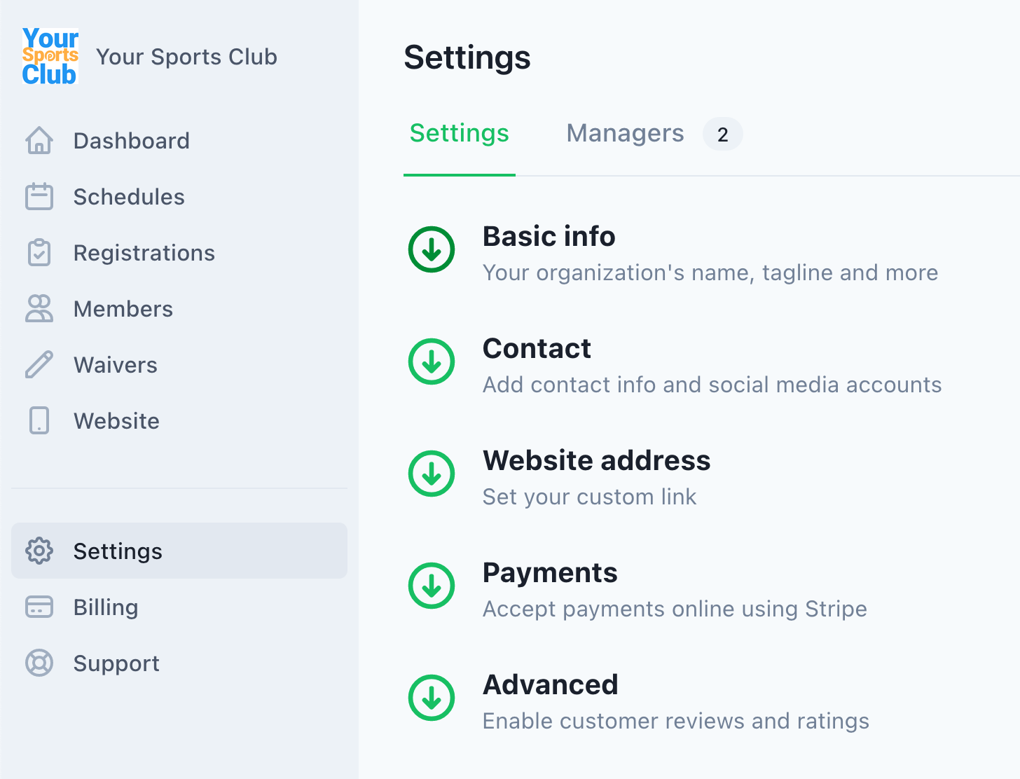Select the Schedules calendar icon

[40, 196]
